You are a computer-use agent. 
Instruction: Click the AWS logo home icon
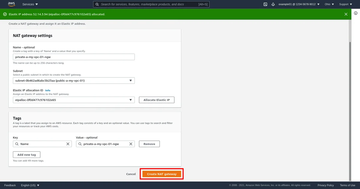coord(11,4)
